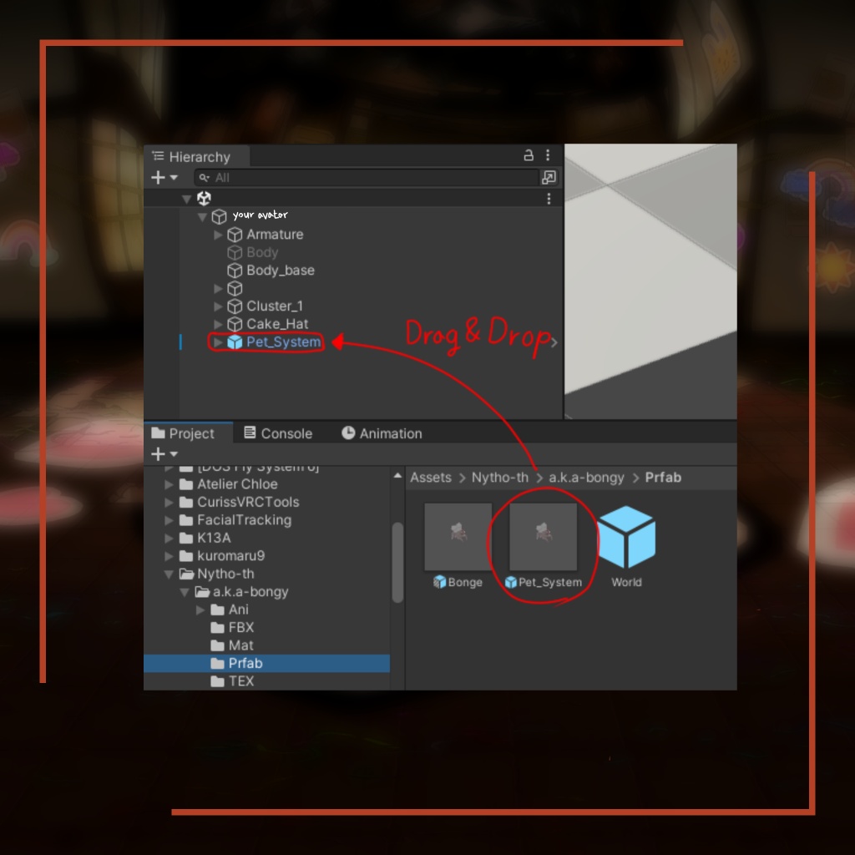The image size is (855, 855).
Task: Open Hierarchy panel three-dot options menu
Action: tap(548, 155)
